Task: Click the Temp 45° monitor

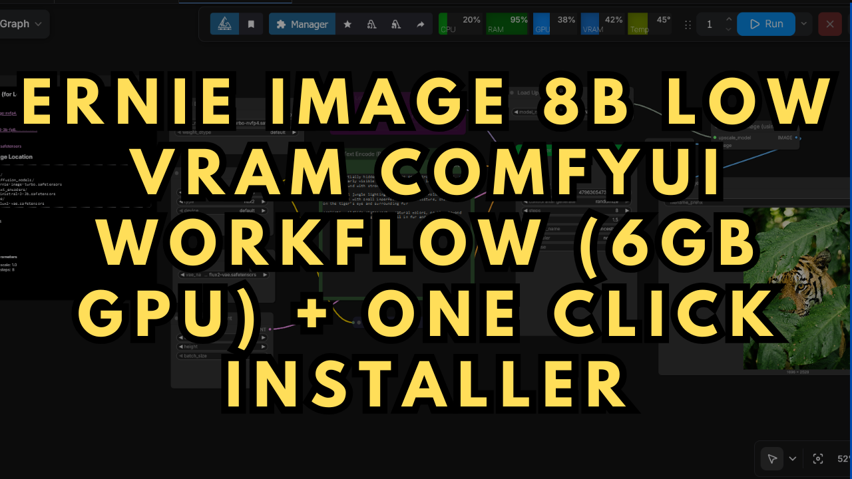Action: (x=650, y=24)
